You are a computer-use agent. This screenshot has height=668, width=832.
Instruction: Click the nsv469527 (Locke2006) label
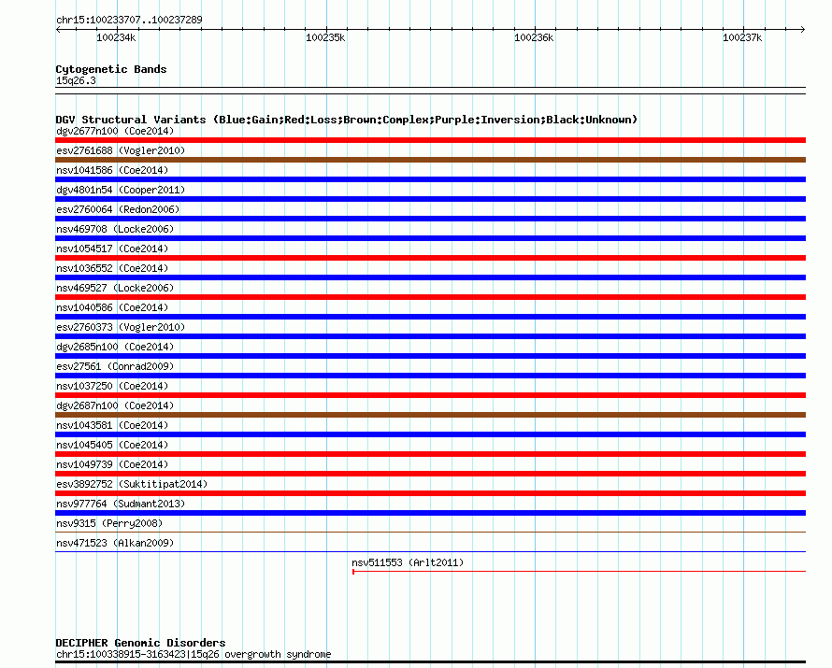115,288
